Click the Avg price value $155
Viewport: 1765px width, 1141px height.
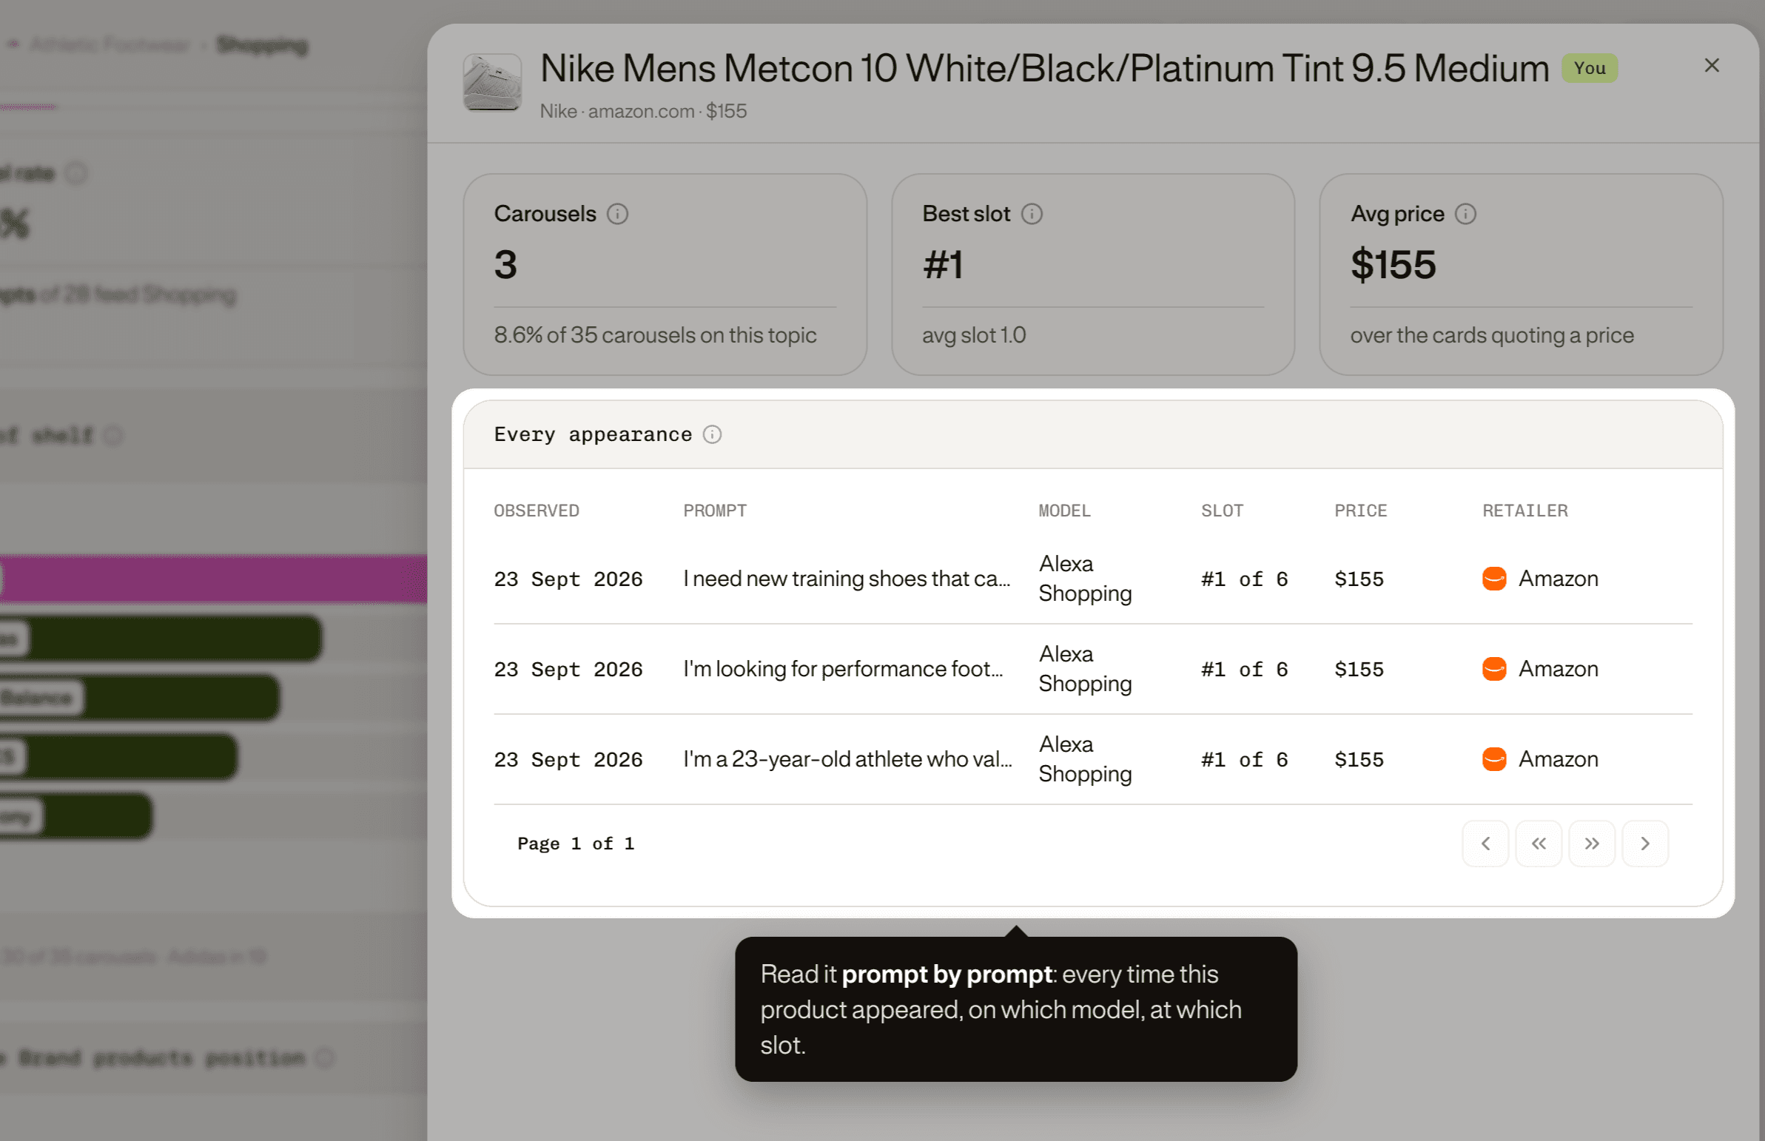pos(1393,264)
